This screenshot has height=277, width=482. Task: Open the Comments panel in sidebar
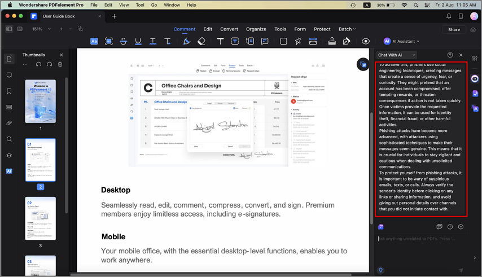9,75
